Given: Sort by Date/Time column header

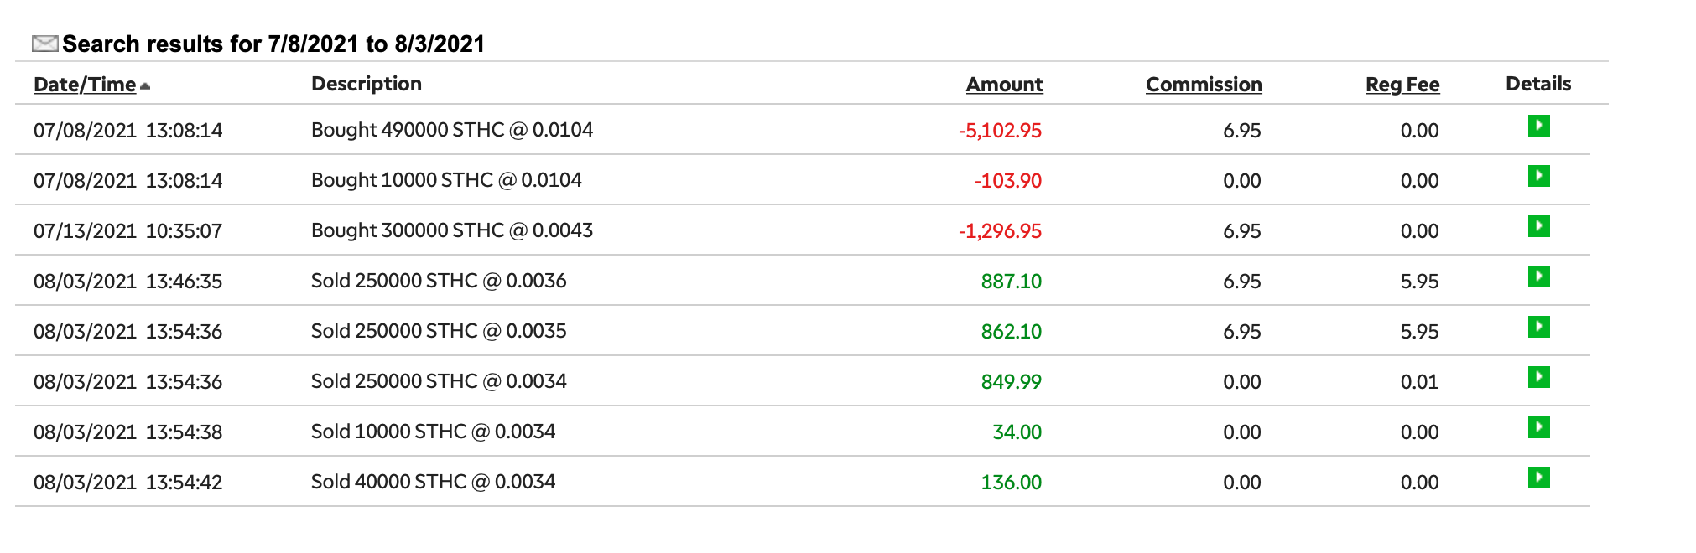Looking at the screenshot, I should [x=84, y=85].
